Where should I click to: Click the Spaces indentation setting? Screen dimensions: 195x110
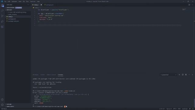169,109
